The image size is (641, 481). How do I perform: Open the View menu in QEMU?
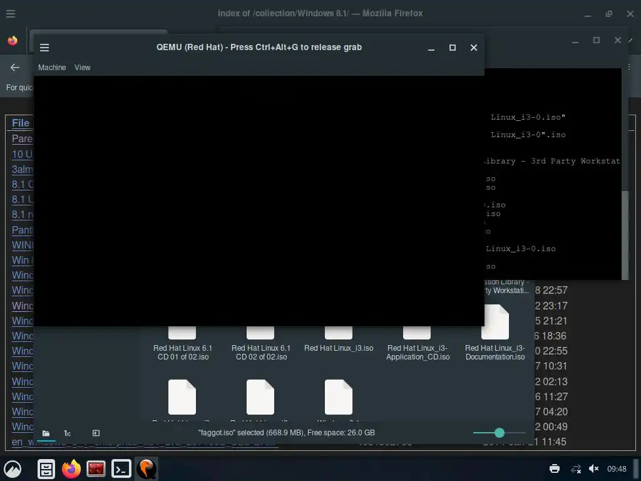[x=82, y=68]
